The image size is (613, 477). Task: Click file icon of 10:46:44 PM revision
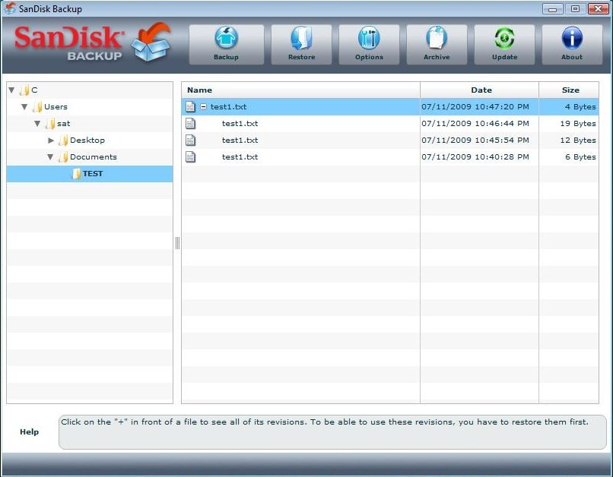(190, 123)
